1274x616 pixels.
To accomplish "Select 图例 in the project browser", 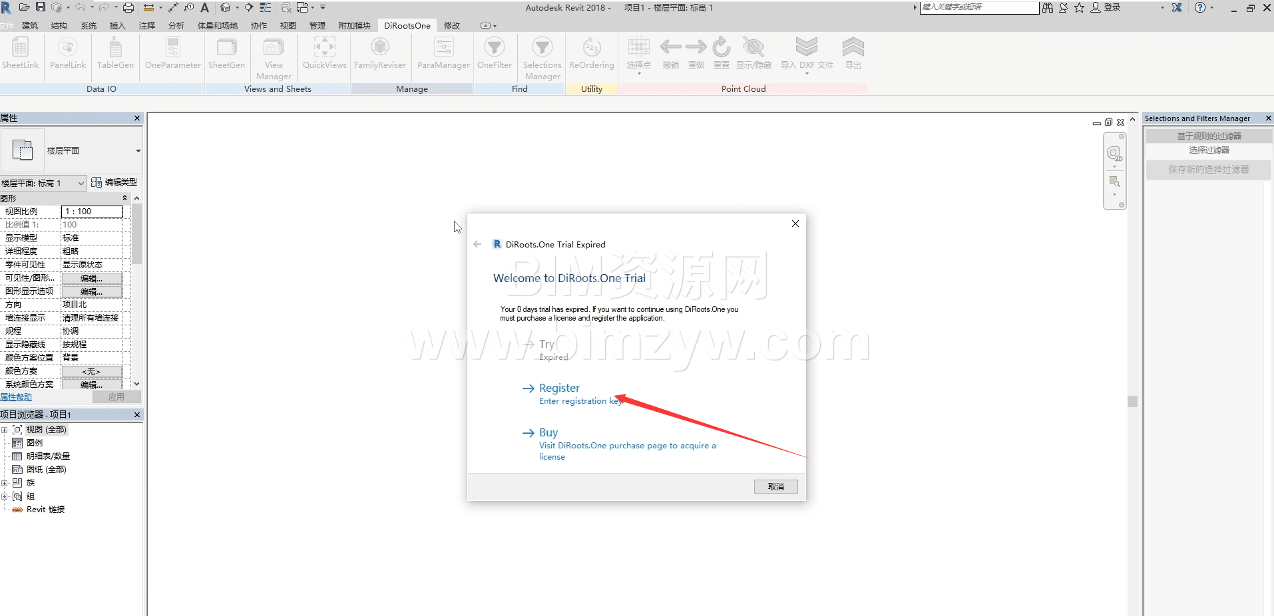I will tap(35, 443).
